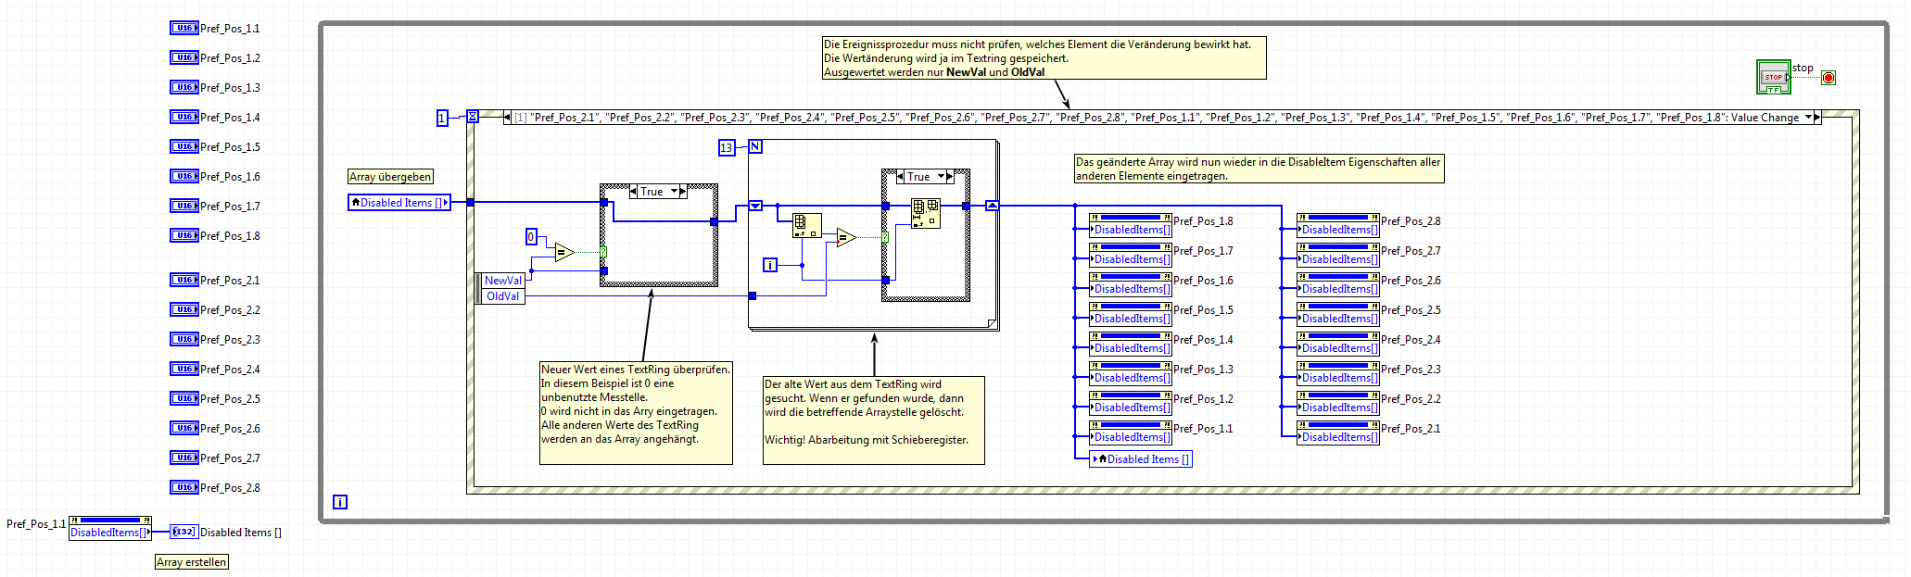Image resolution: width=1911 pixels, height=577 pixels.
Task: Click the while loop iteration terminal i
Action: click(340, 502)
